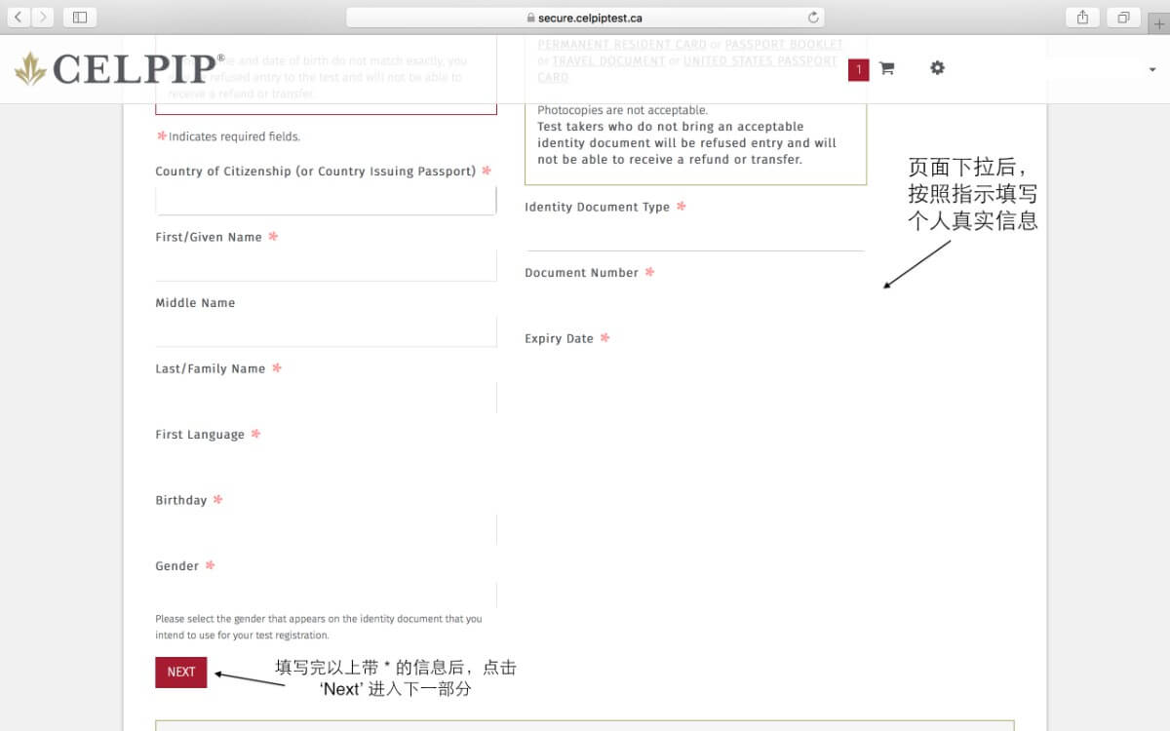Click the 'Please select the gender' note
1170x731 pixels.
319,627
